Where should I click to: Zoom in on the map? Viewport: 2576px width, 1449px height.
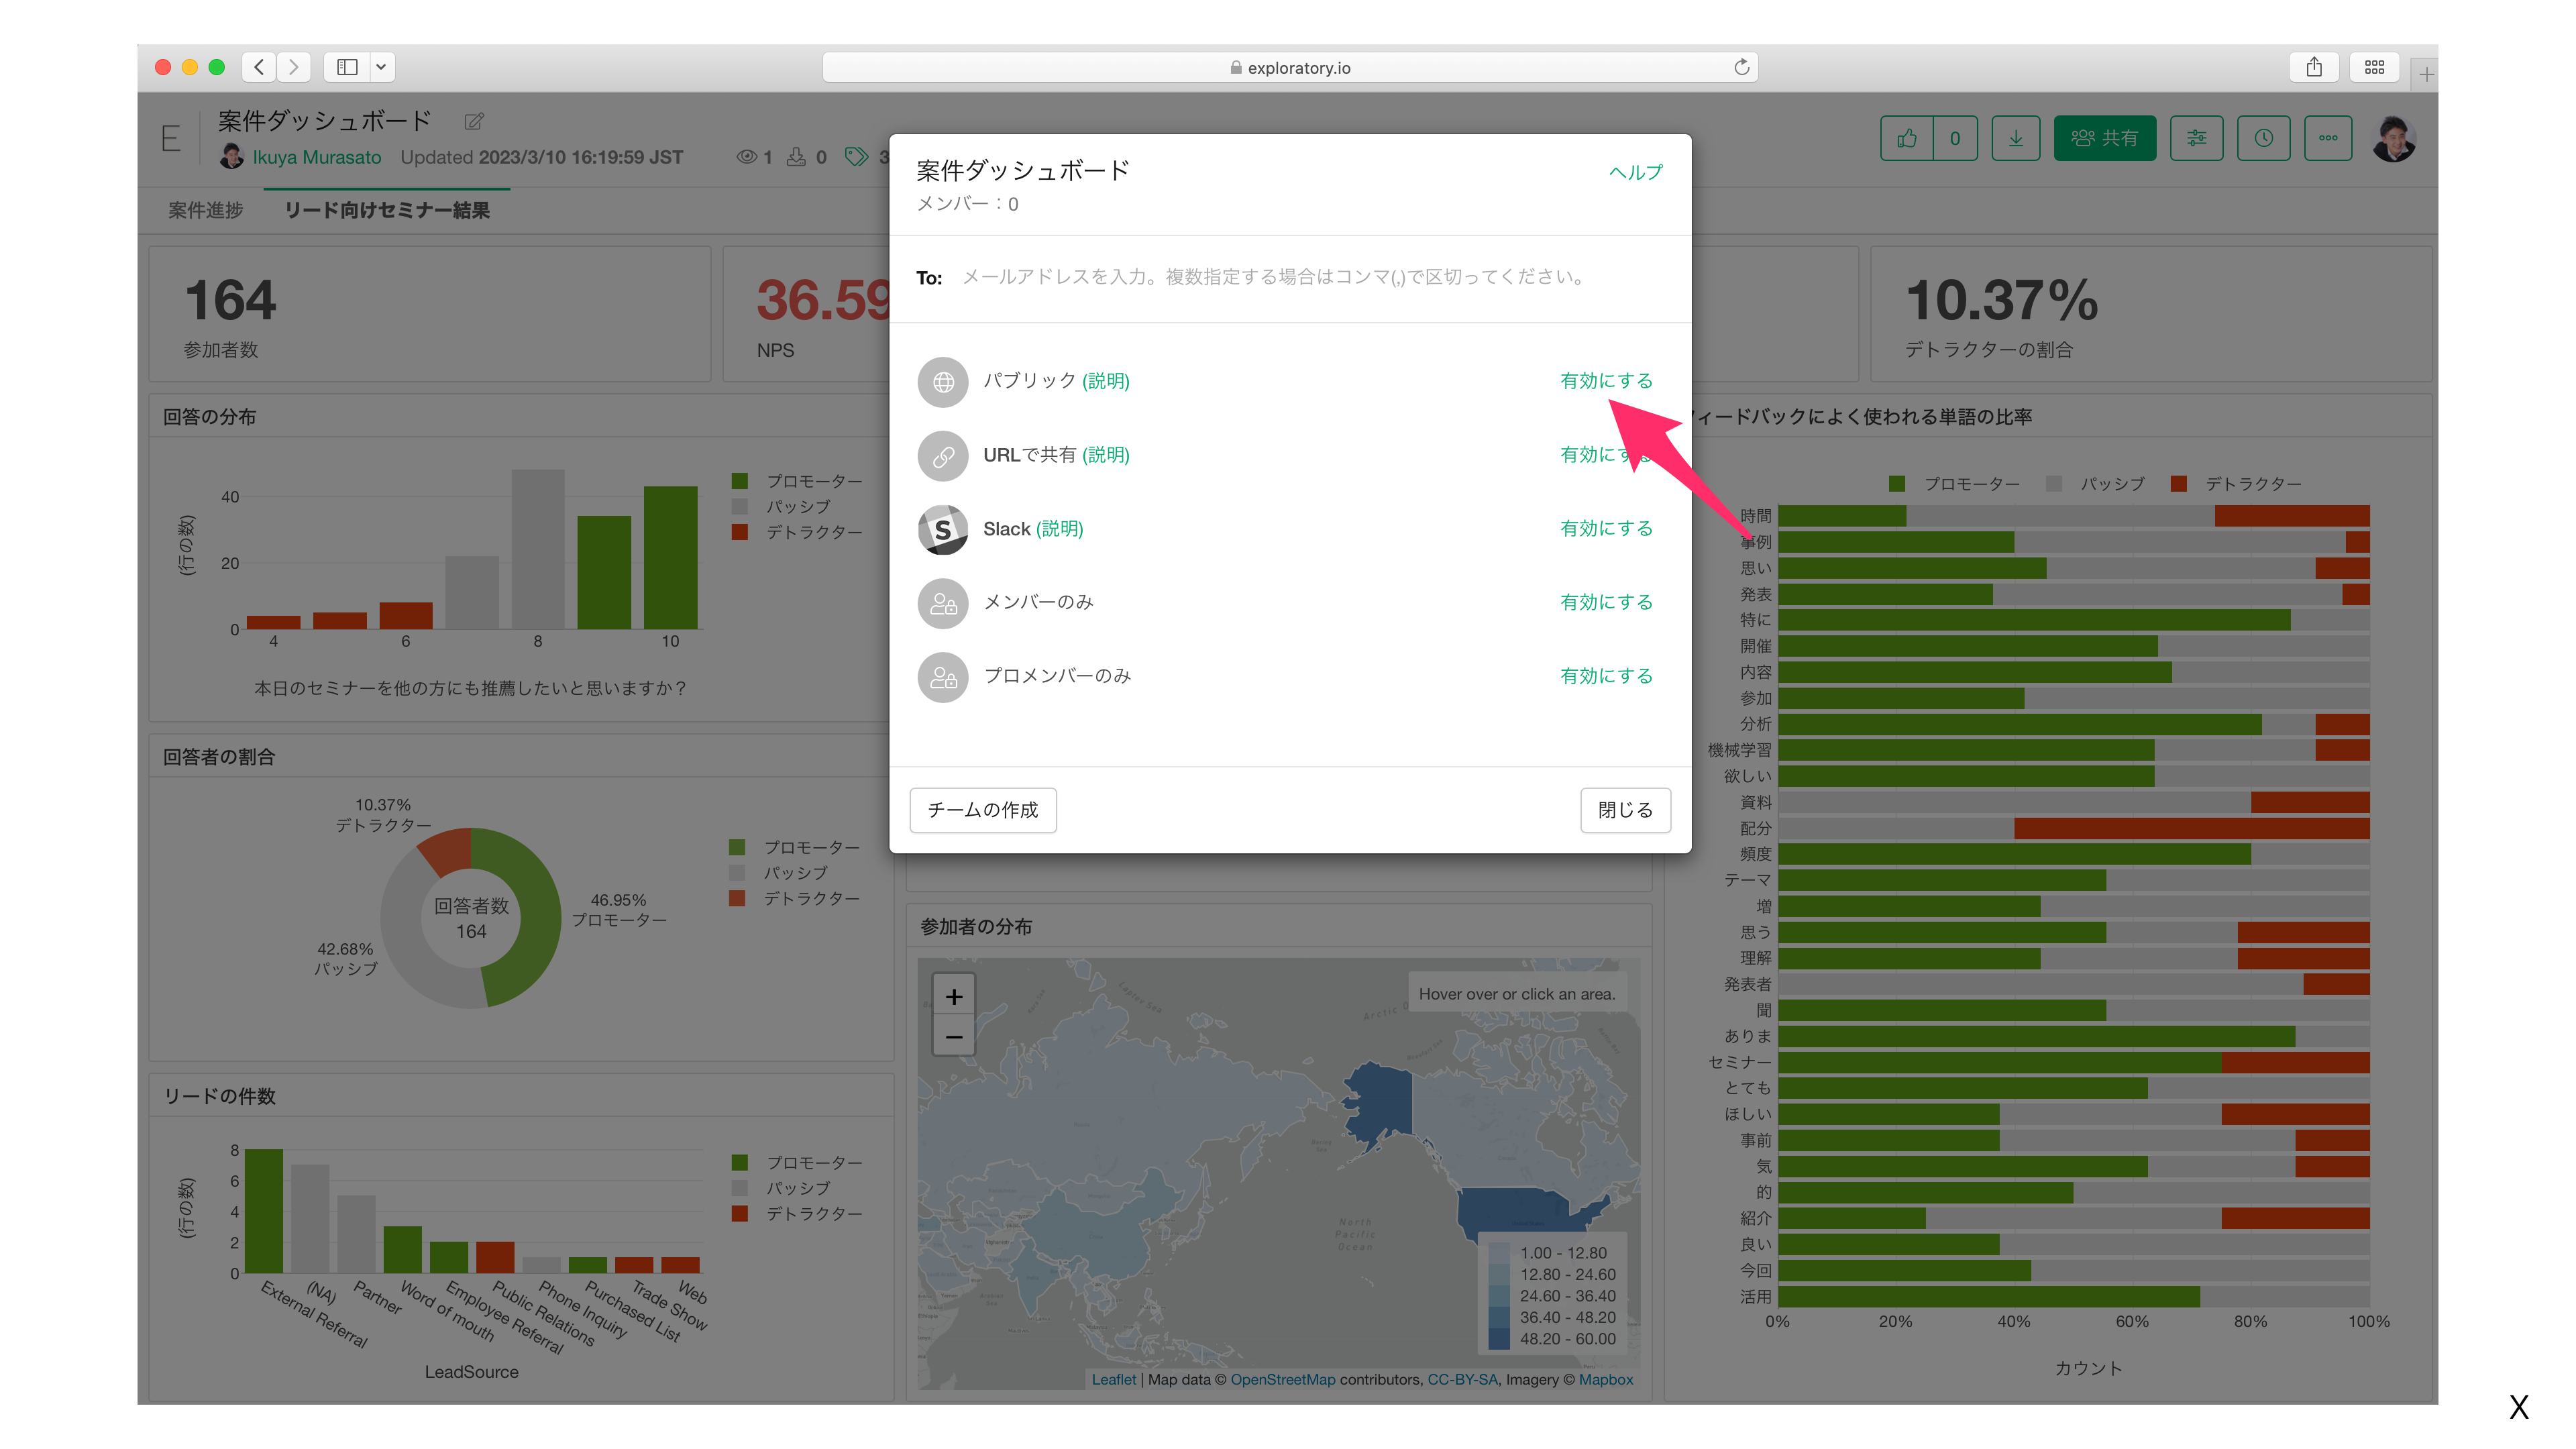[x=954, y=997]
